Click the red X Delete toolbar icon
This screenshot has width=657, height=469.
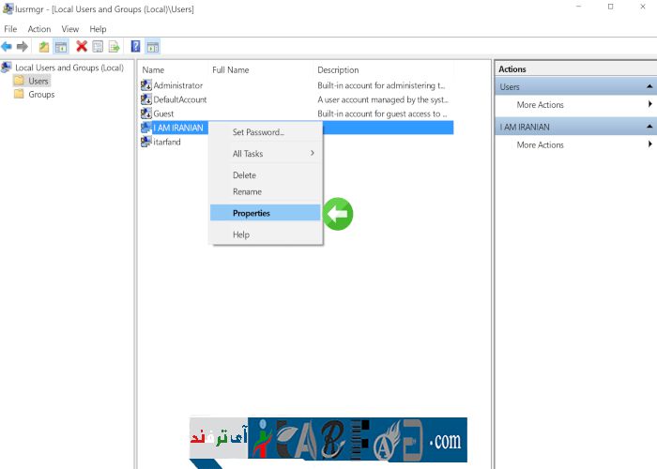pos(82,46)
